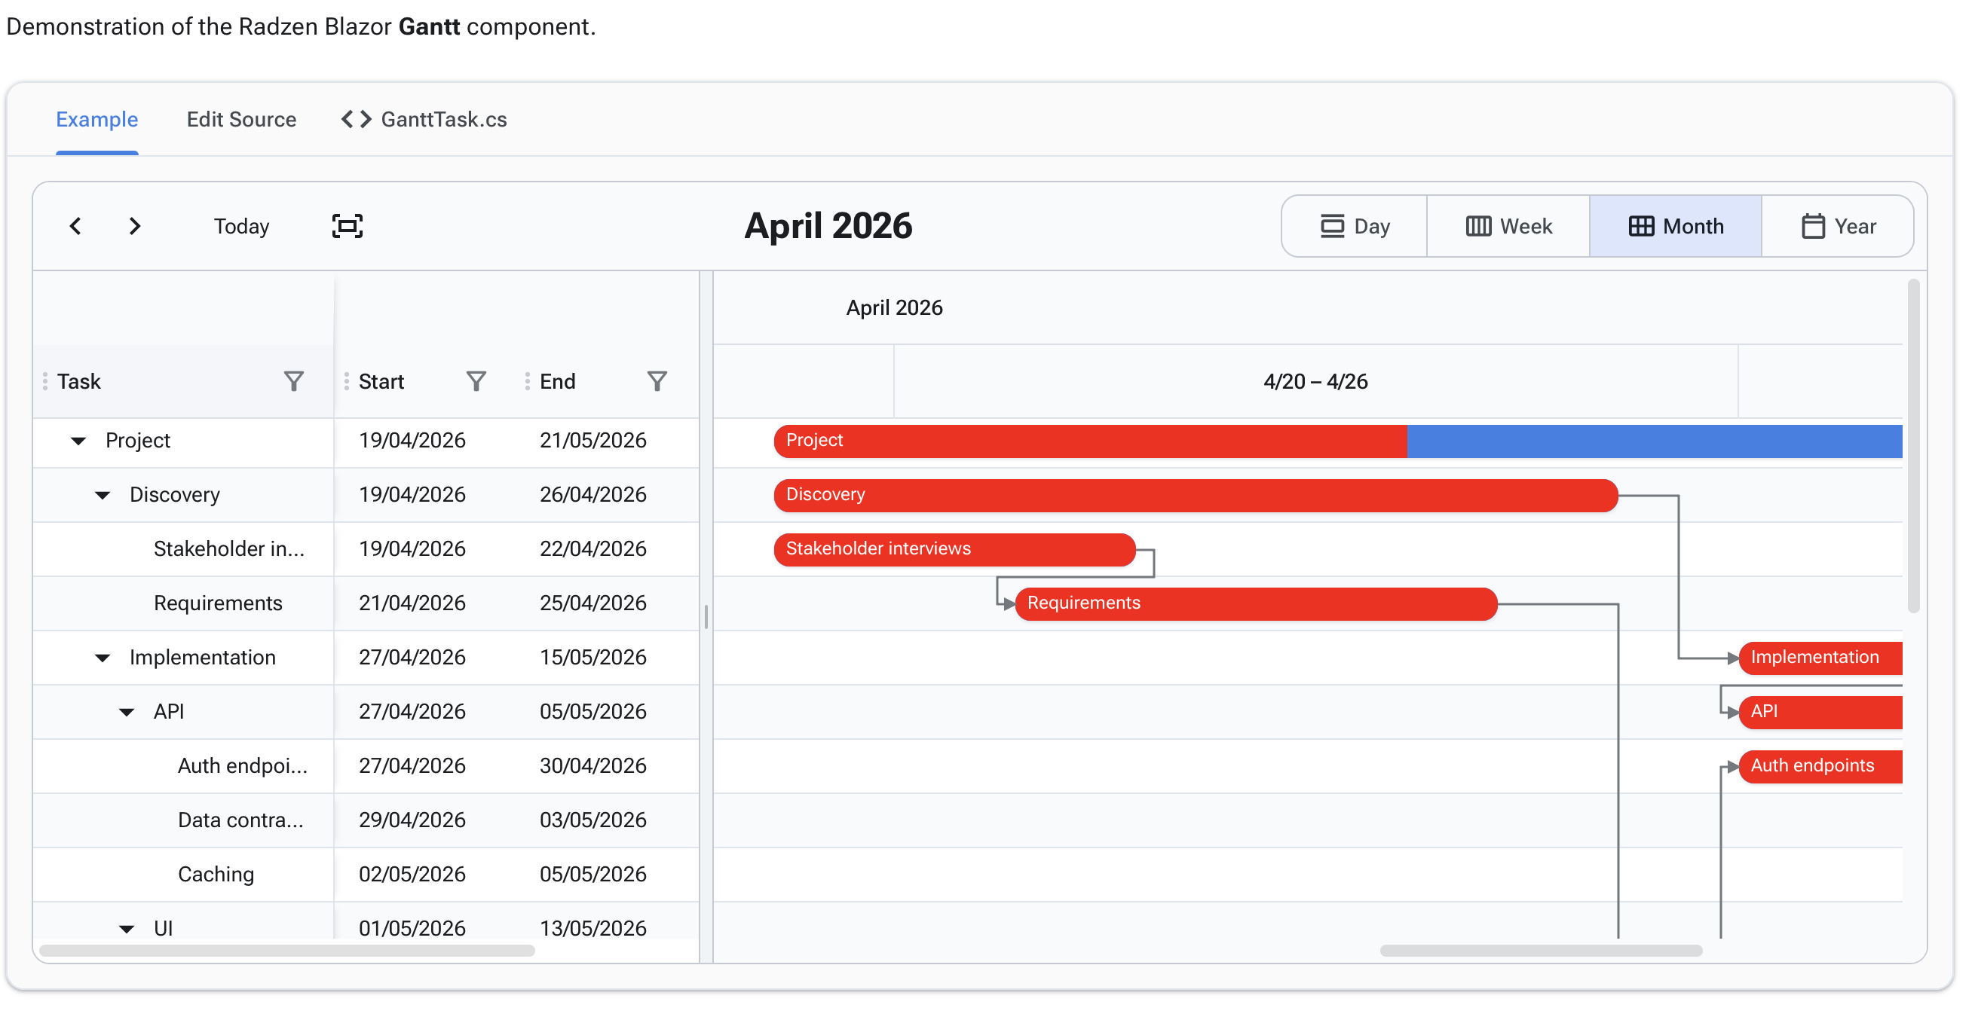Go to next period with right chevron
Screen dimensions: 1978x1017
pos(135,227)
